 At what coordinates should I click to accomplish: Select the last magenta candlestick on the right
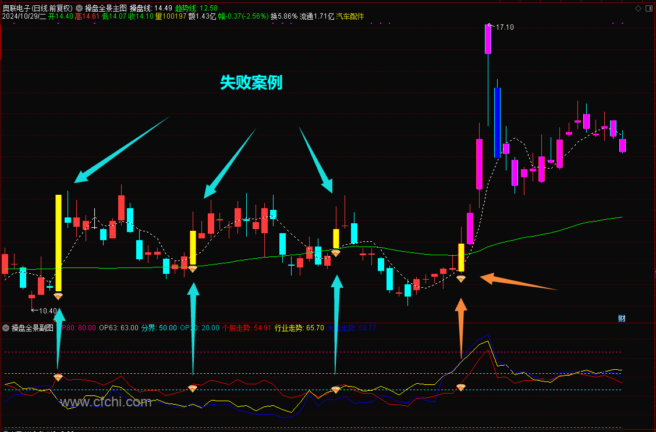click(623, 145)
